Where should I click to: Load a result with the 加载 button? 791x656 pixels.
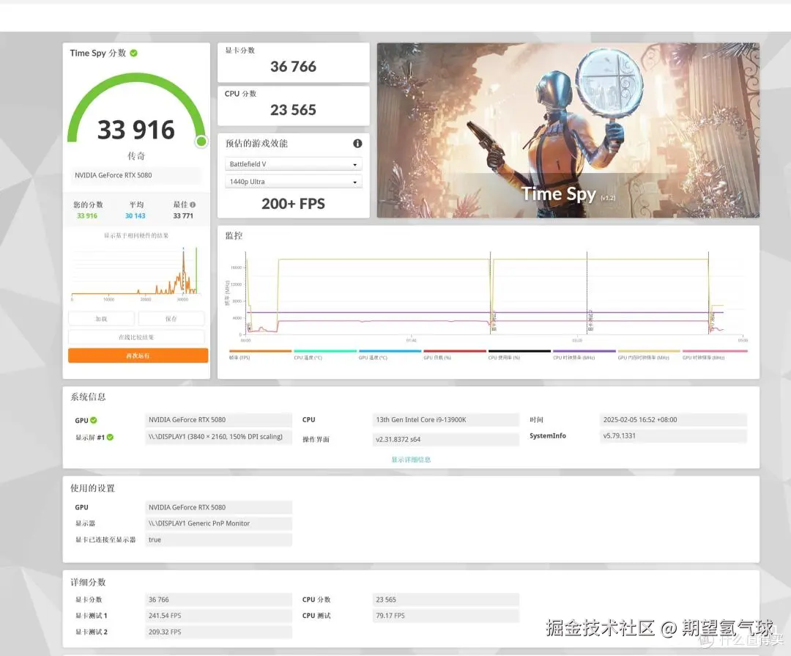click(x=101, y=318)
